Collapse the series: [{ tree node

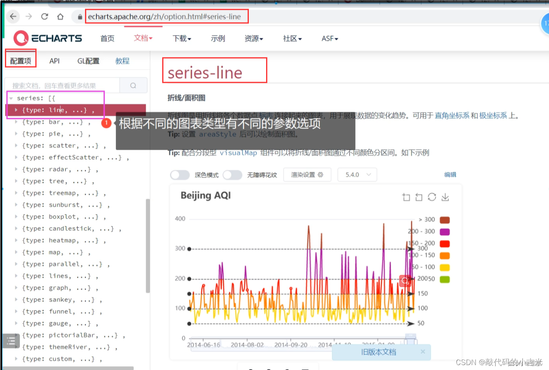[x=11, y=98]
